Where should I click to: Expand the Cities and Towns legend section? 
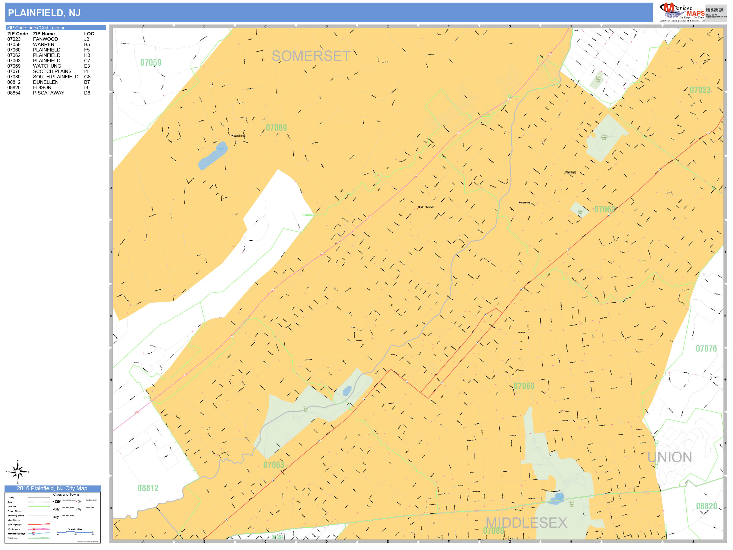(x=66, y=494)
